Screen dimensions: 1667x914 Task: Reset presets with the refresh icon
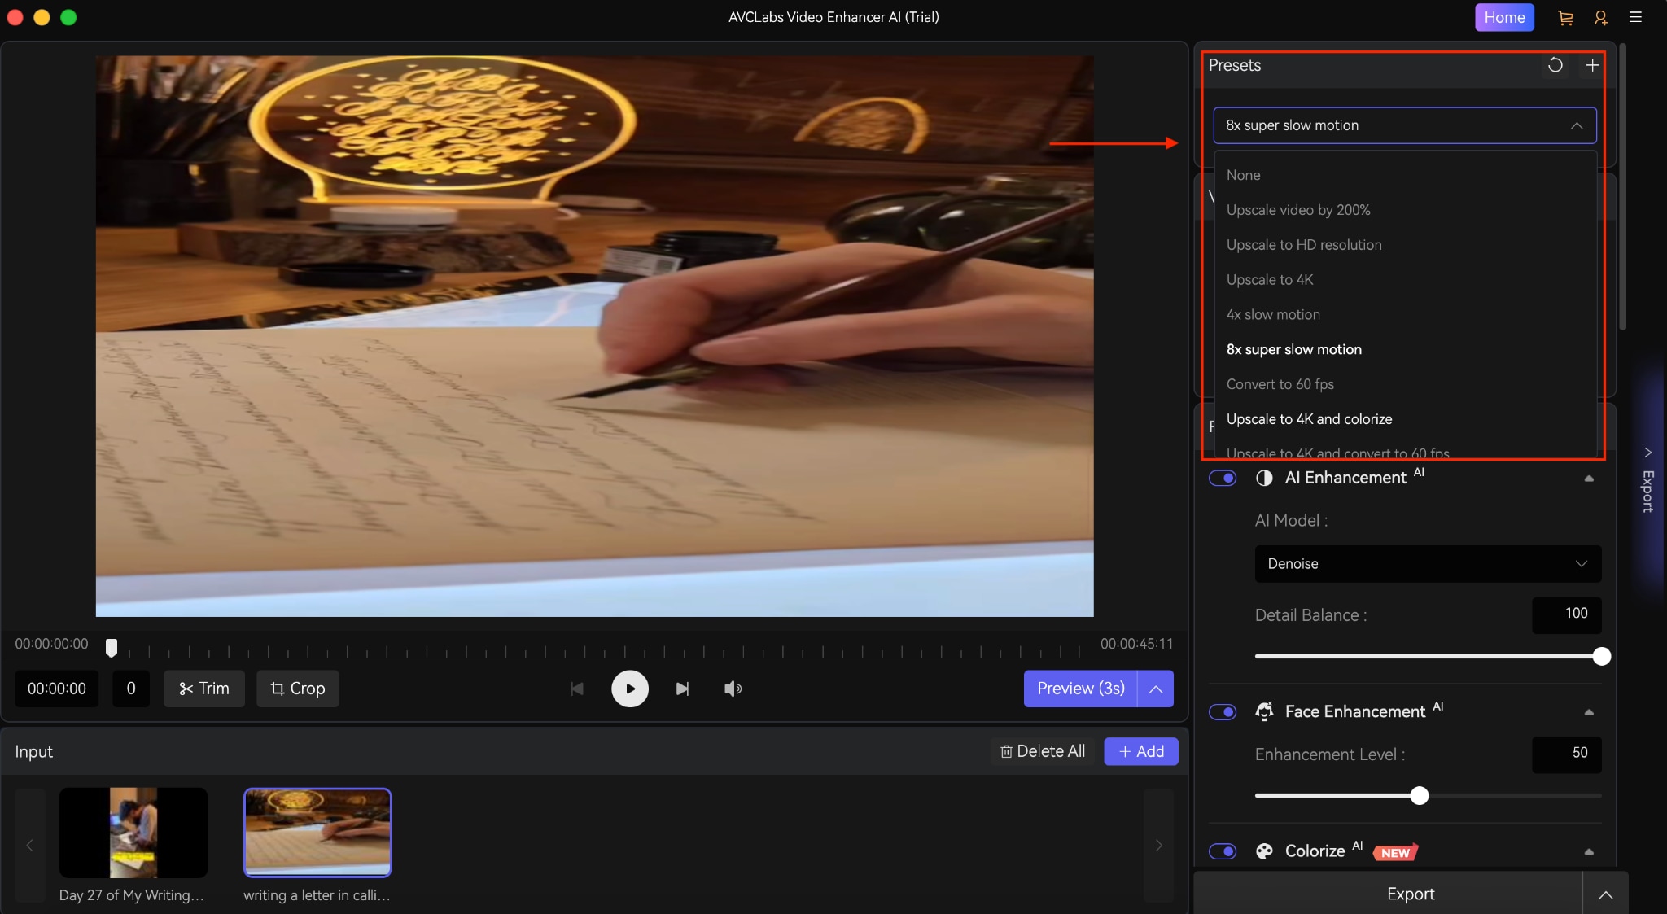pos(1554,65)
